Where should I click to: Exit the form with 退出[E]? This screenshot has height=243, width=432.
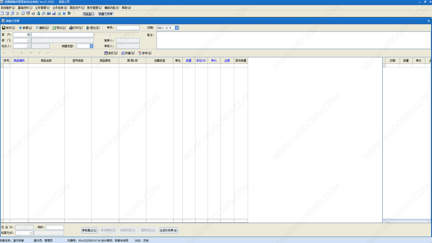(93, 28)
